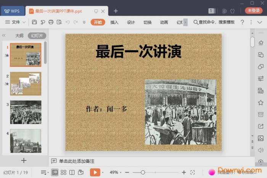Click the fit slide to window icon
This screenshot has width=267, height=178.
pos(193,172)
